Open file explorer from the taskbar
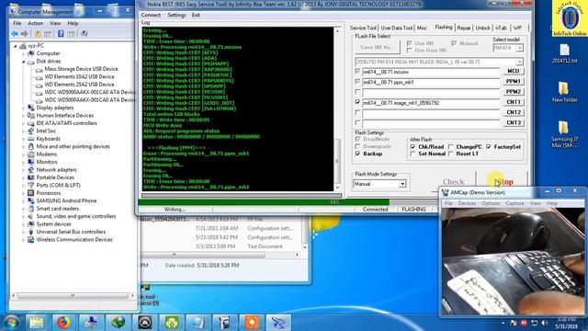588x331 pixels. click(x=37, y=323)
